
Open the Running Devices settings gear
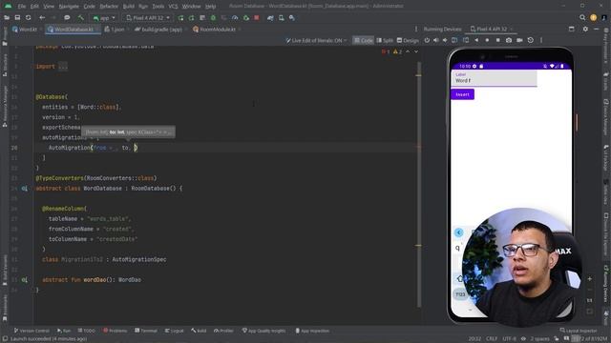[x=585, y=30]
